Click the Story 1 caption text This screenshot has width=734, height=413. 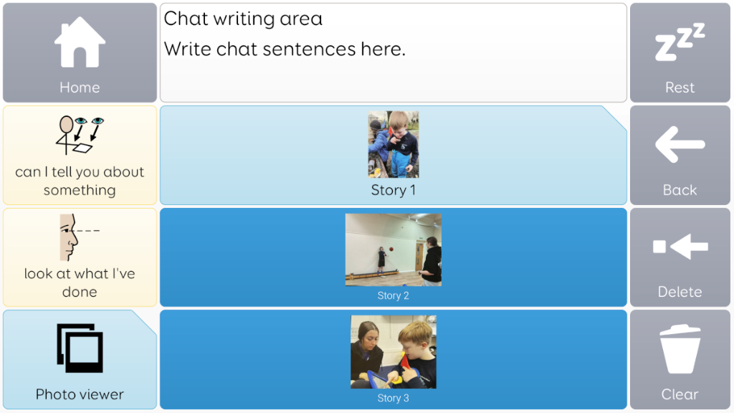click(x=393, y=190)
